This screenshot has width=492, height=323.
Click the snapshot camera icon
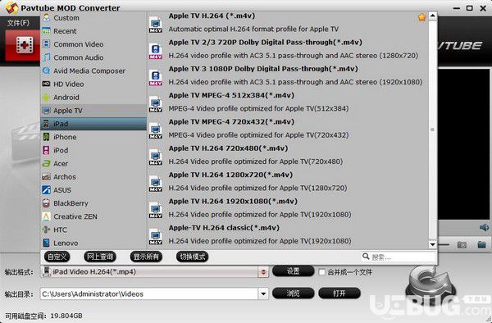(462, 244)
